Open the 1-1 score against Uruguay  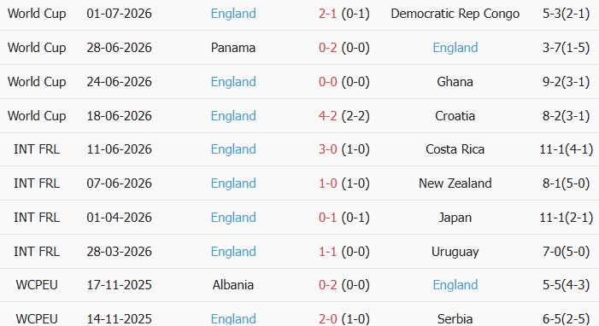327,252
